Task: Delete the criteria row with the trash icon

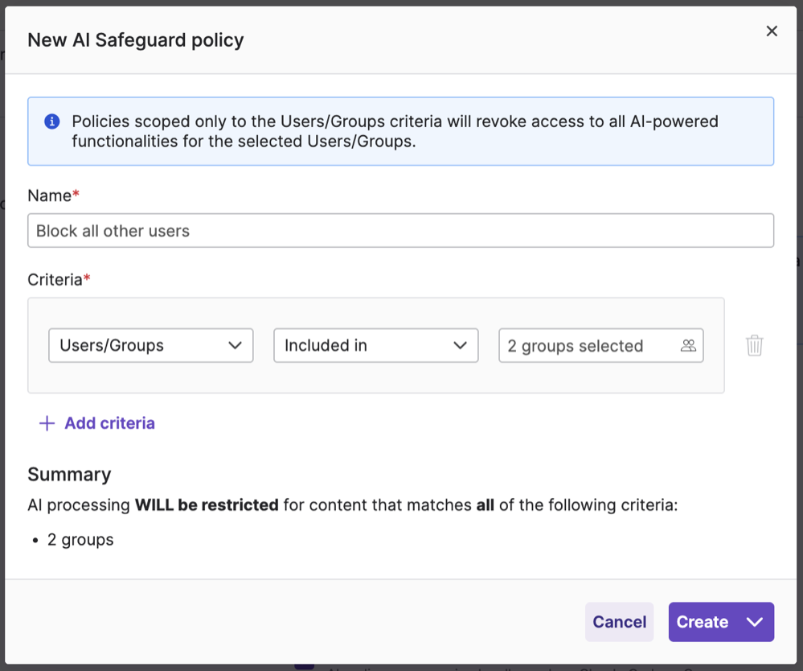Action: (754, 345)
